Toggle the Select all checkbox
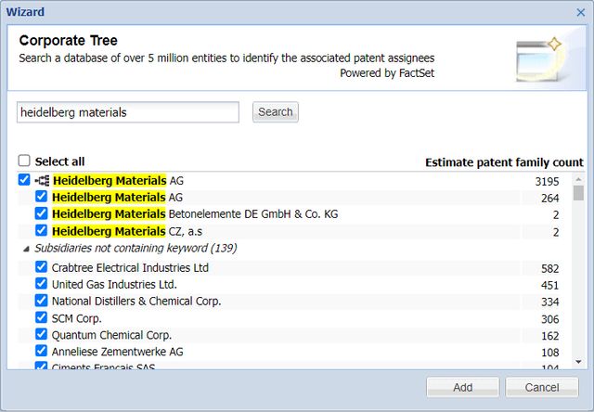594x412 pixels. 24,161
